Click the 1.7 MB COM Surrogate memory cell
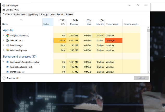 (x=73, y=72)
